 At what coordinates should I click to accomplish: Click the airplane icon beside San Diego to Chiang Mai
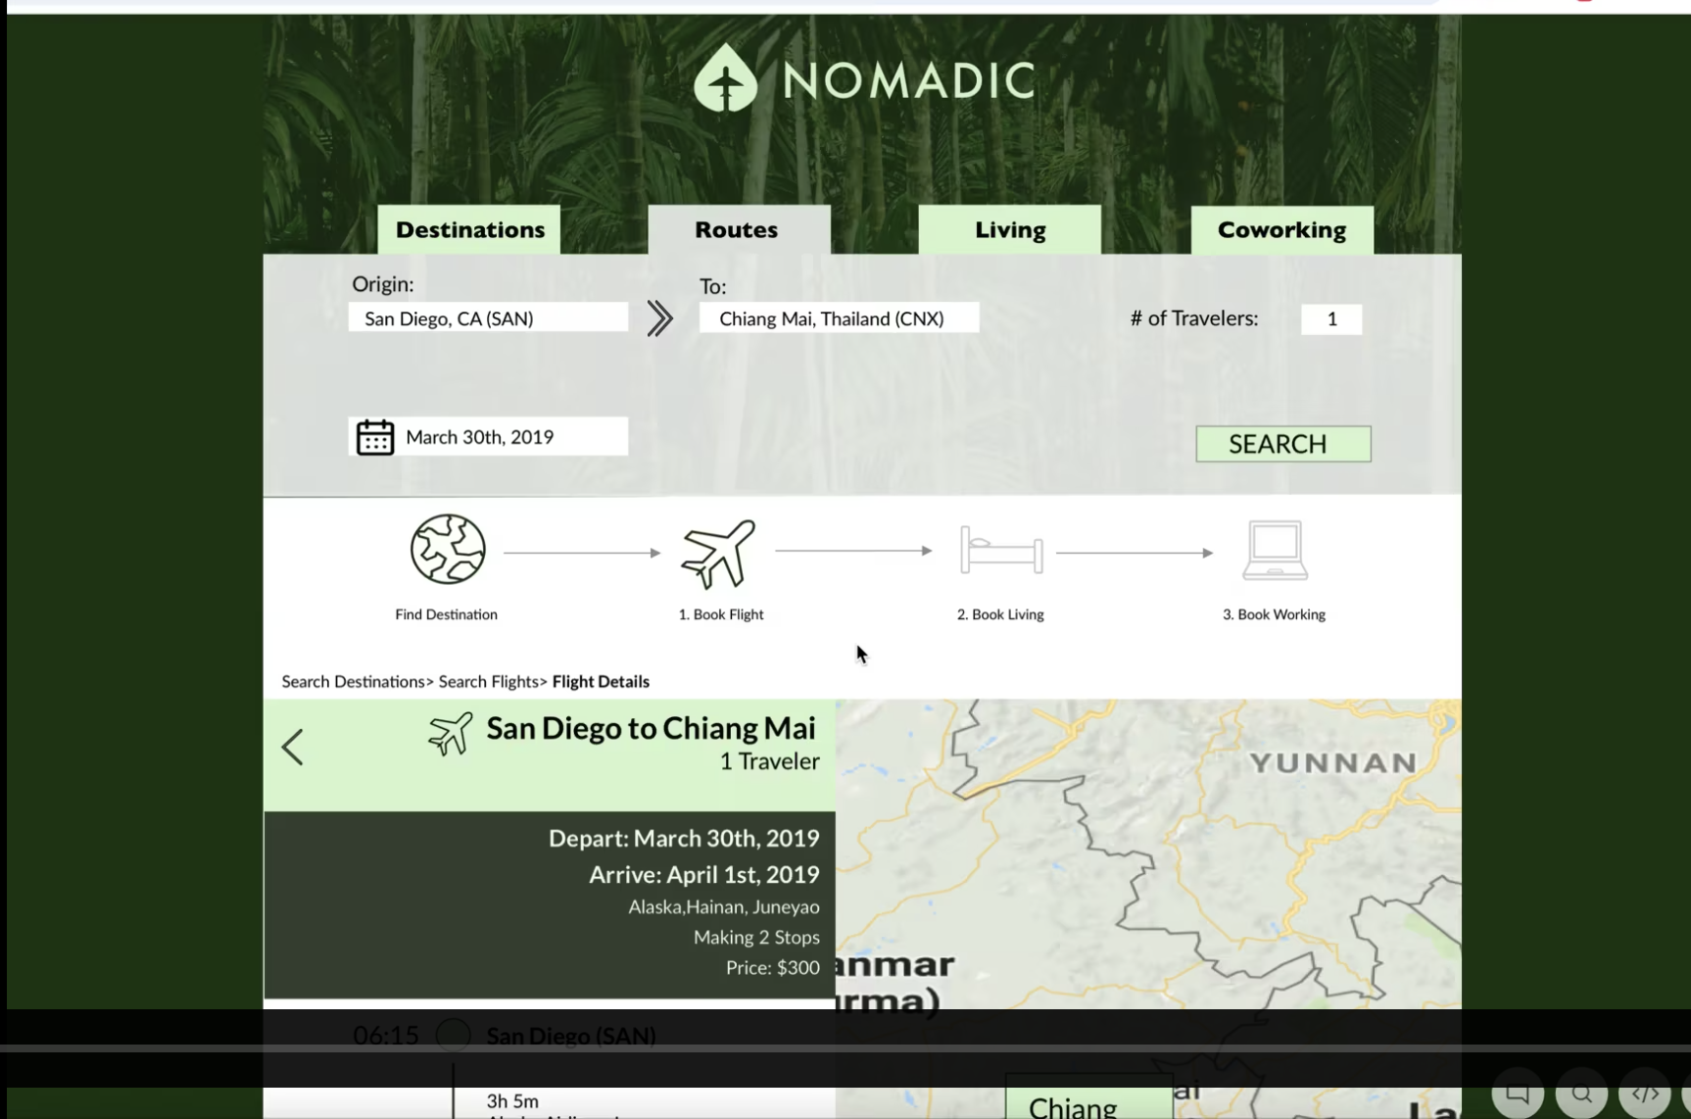451,733
